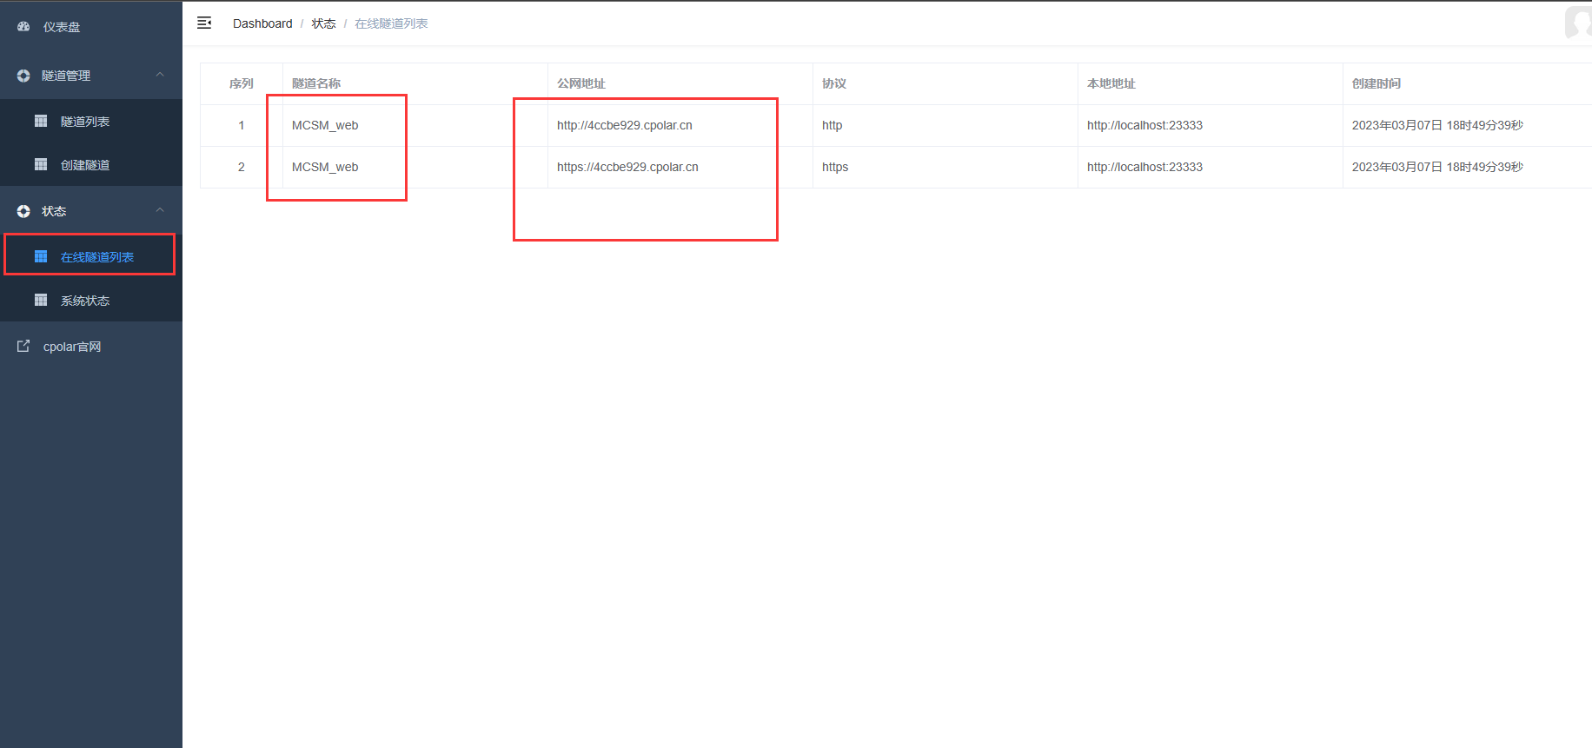Click the Dashboard breadcrumb link

pos(262,23)
